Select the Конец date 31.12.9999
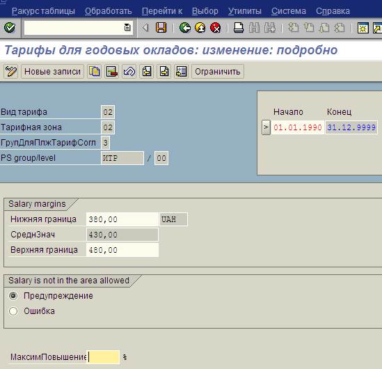 pos(351,127)
